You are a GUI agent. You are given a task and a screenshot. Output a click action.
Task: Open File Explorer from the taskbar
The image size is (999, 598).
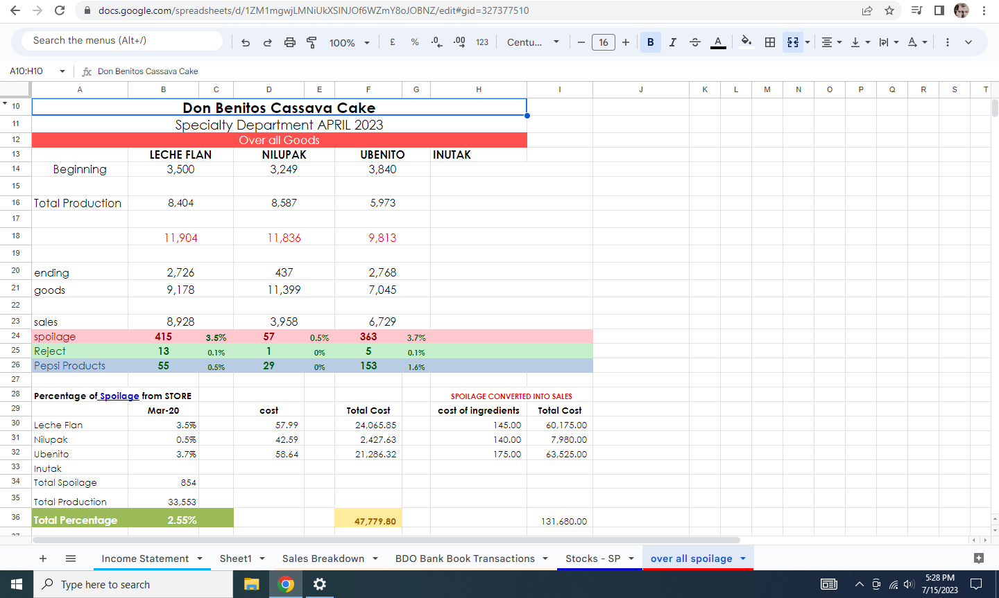click(x=251, y=584)
